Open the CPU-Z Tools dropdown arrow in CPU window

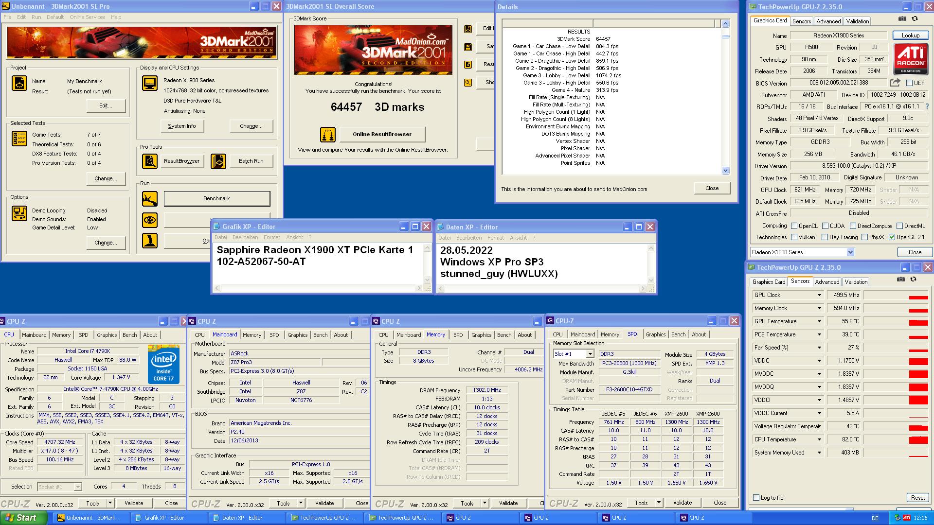[110, 503]
